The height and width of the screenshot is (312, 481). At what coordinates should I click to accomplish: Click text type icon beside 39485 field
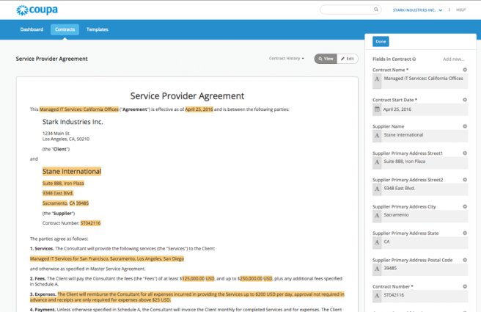(x=377, y=269)
